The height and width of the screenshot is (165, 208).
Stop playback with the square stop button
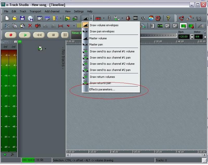(53, 35)
